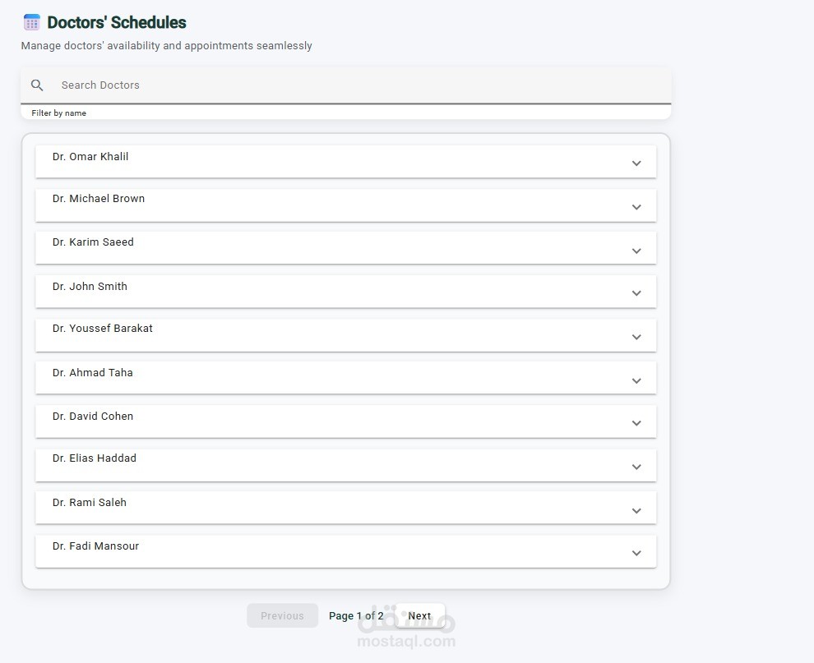Click the Dr. Karim Saeed name
Screen dimensions: 814x663
(x=93, y=242)
